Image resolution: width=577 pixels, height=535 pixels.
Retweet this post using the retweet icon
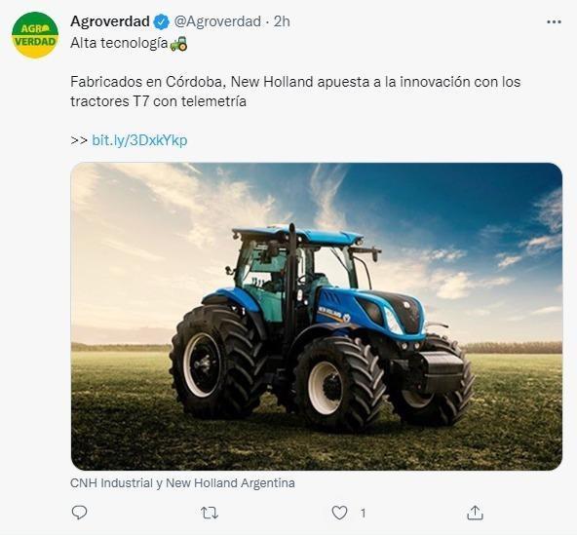[x=210, y=513]
